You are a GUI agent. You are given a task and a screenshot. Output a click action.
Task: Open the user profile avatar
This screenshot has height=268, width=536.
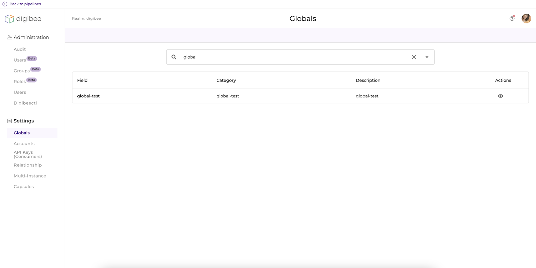(x=526, y=18)
